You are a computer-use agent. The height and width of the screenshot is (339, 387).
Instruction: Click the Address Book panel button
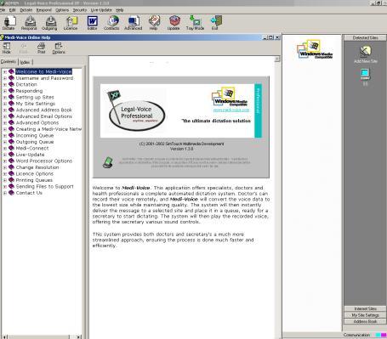[x=365, y=322]
